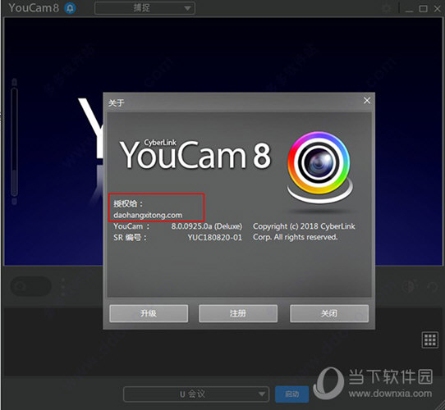Click the Copyright (c) 2018 CyberLink text
This screenshot has width=445, height=410.
click(304, 226)
